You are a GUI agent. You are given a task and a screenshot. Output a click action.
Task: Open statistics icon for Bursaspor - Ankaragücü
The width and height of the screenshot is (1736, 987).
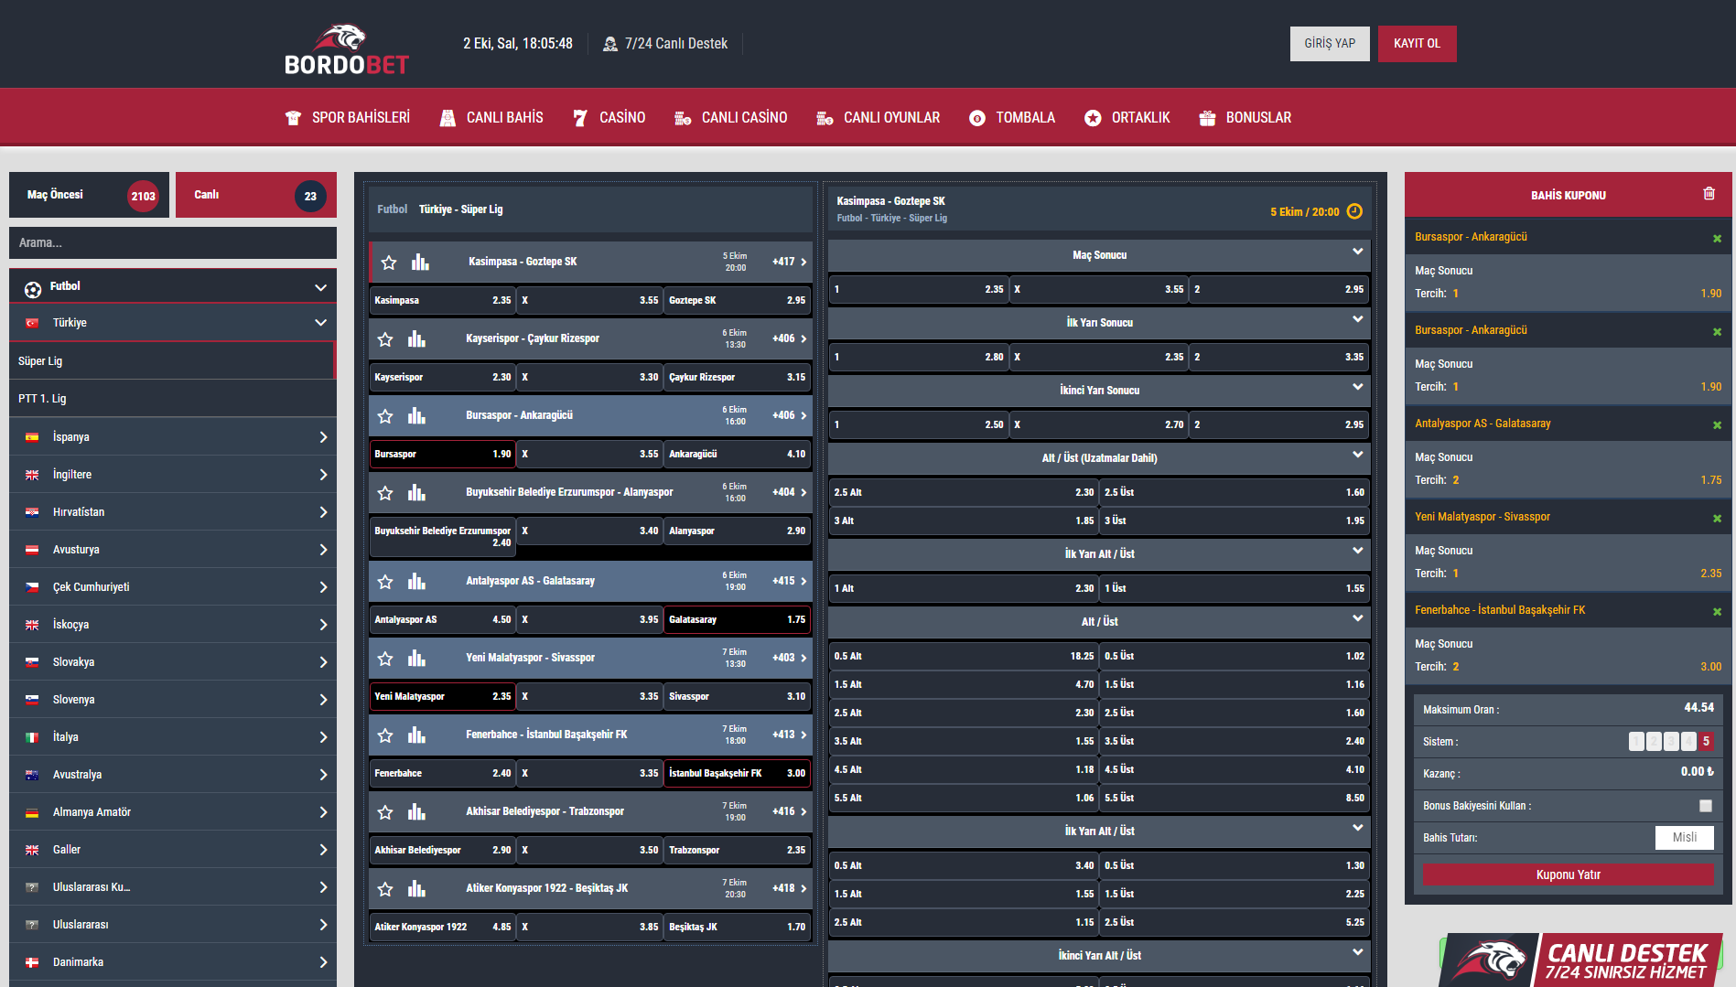point(416,416)
